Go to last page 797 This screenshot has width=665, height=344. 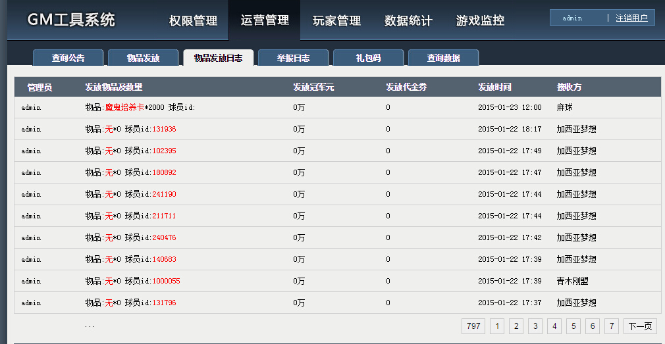point(473,326)
